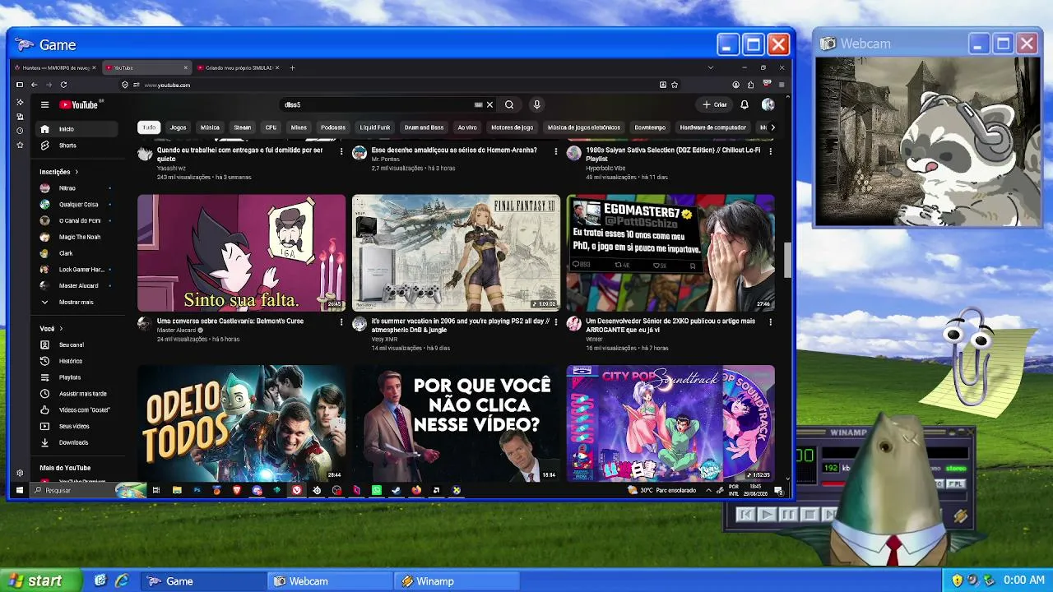Click the XP Start button
Image resolution: width=1053 pixels, height=592 pixels.
pyautogui.click(x=41, y=580)
